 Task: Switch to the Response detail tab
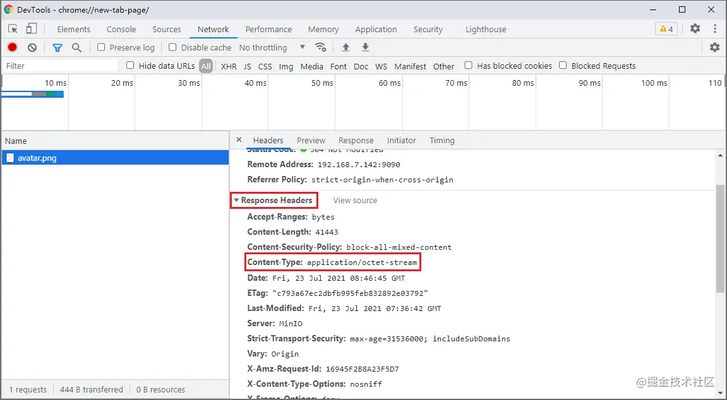pos(356,140)
